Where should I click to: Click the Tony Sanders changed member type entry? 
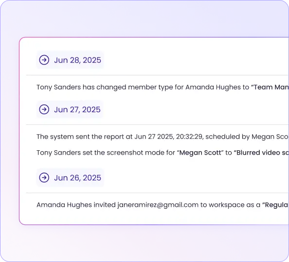click(x=163, y=87)
